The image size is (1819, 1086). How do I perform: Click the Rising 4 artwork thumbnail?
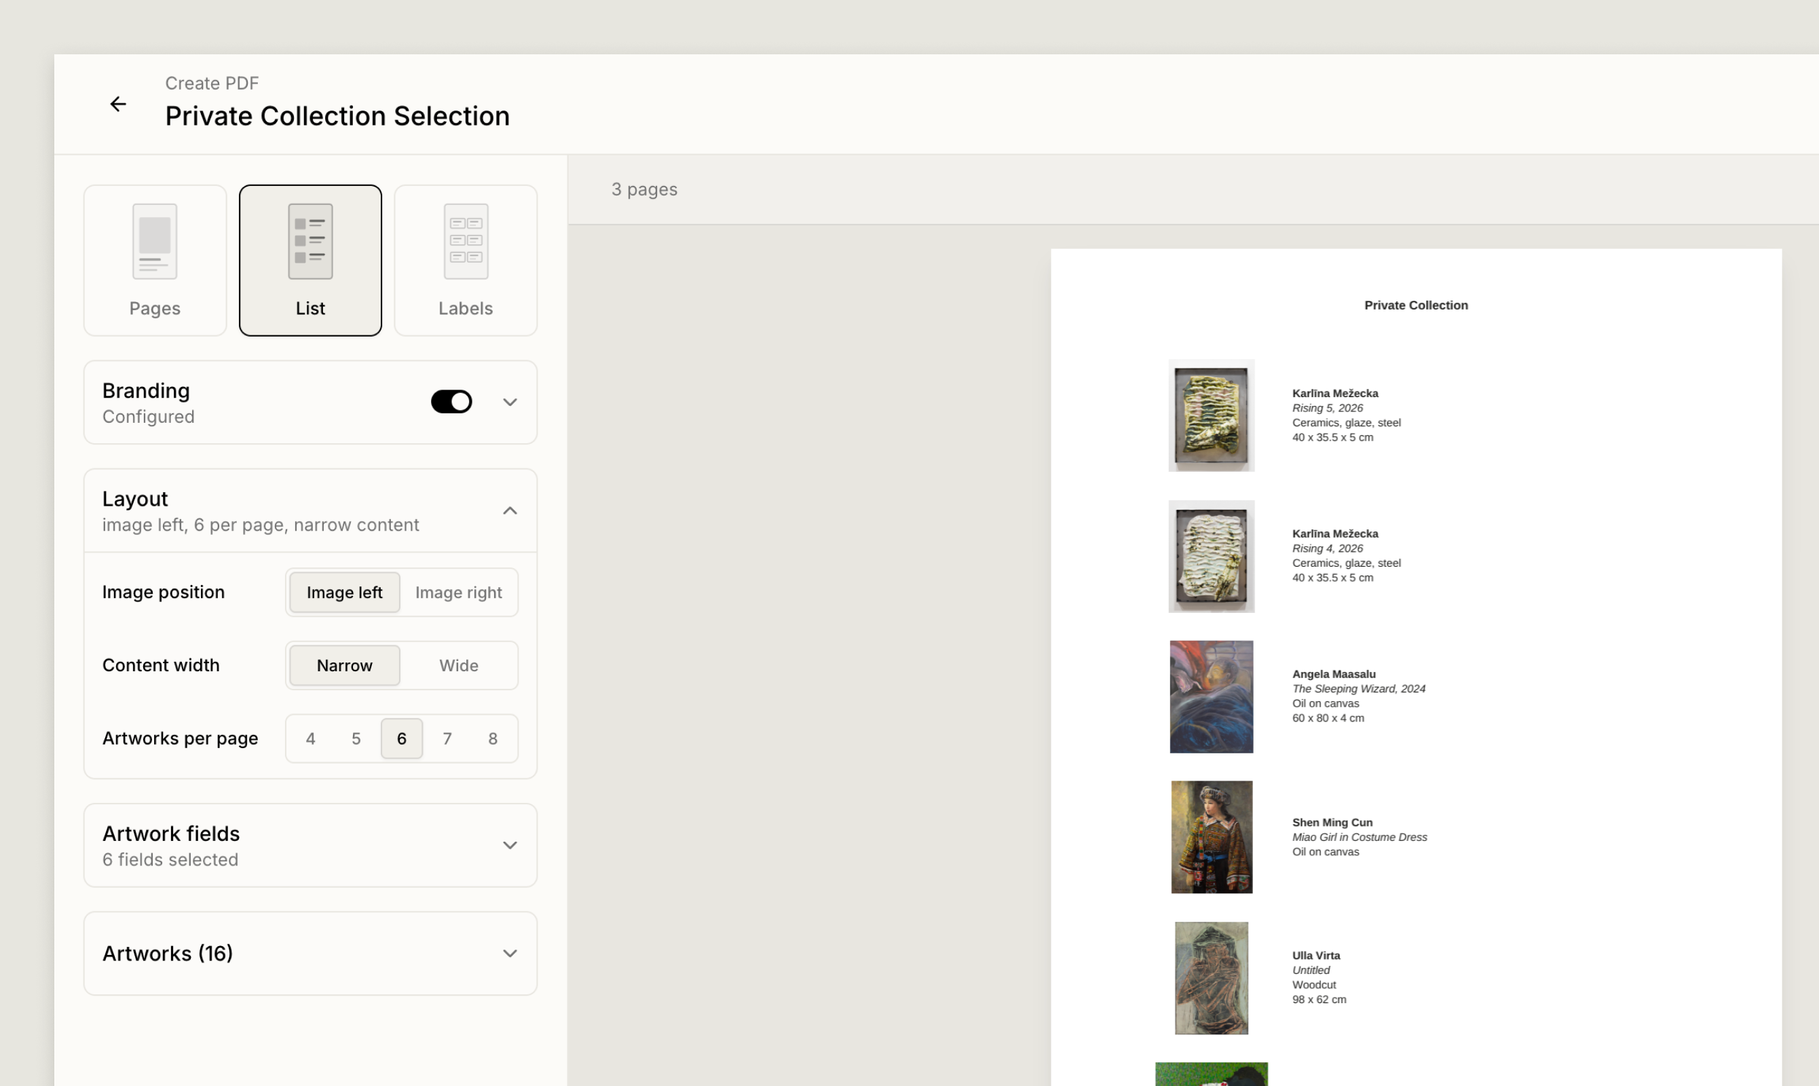tap(1212, 556)
